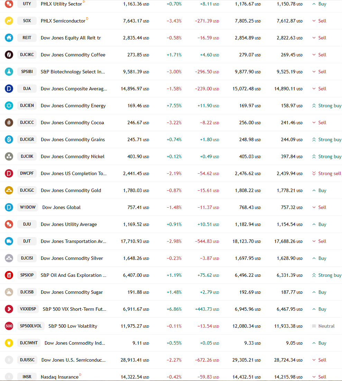Open the SOX ticker symbol
The height and width of the screenshot is (381, 342).
27,21
